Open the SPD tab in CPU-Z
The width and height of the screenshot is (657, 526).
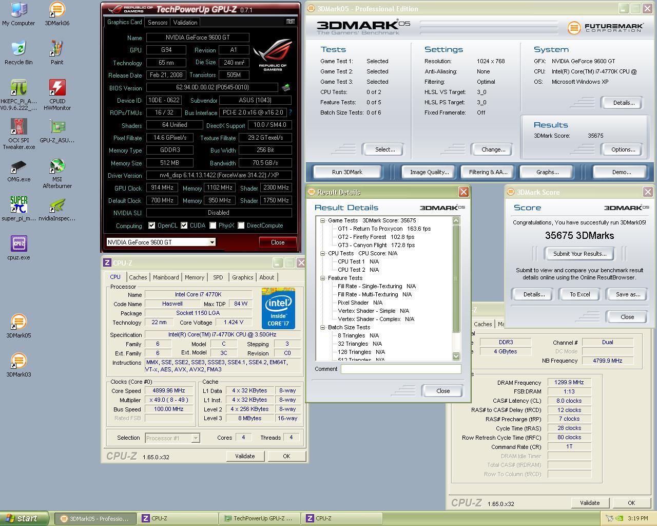(218, 277)
